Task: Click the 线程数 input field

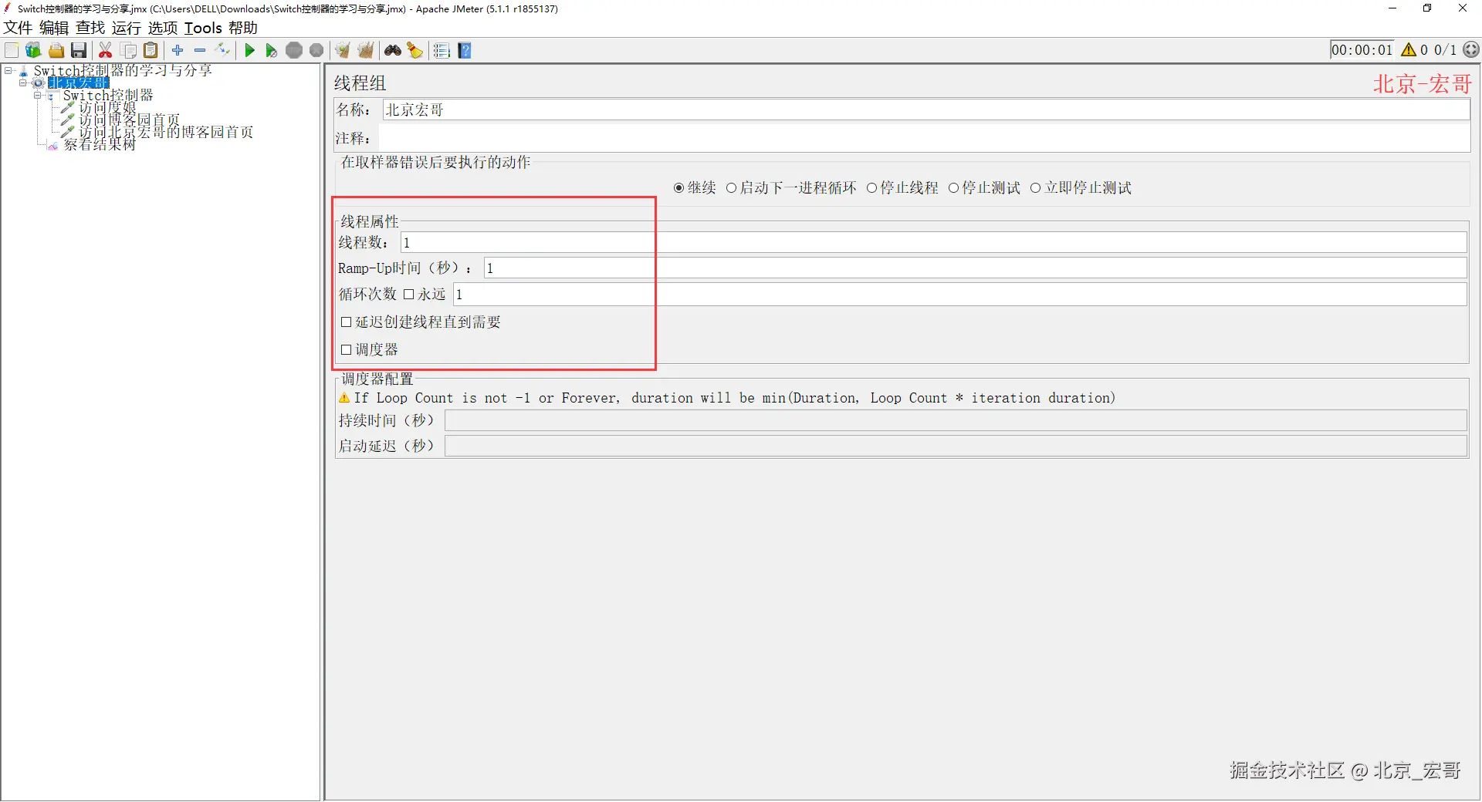Action: [x=934, y=243]
